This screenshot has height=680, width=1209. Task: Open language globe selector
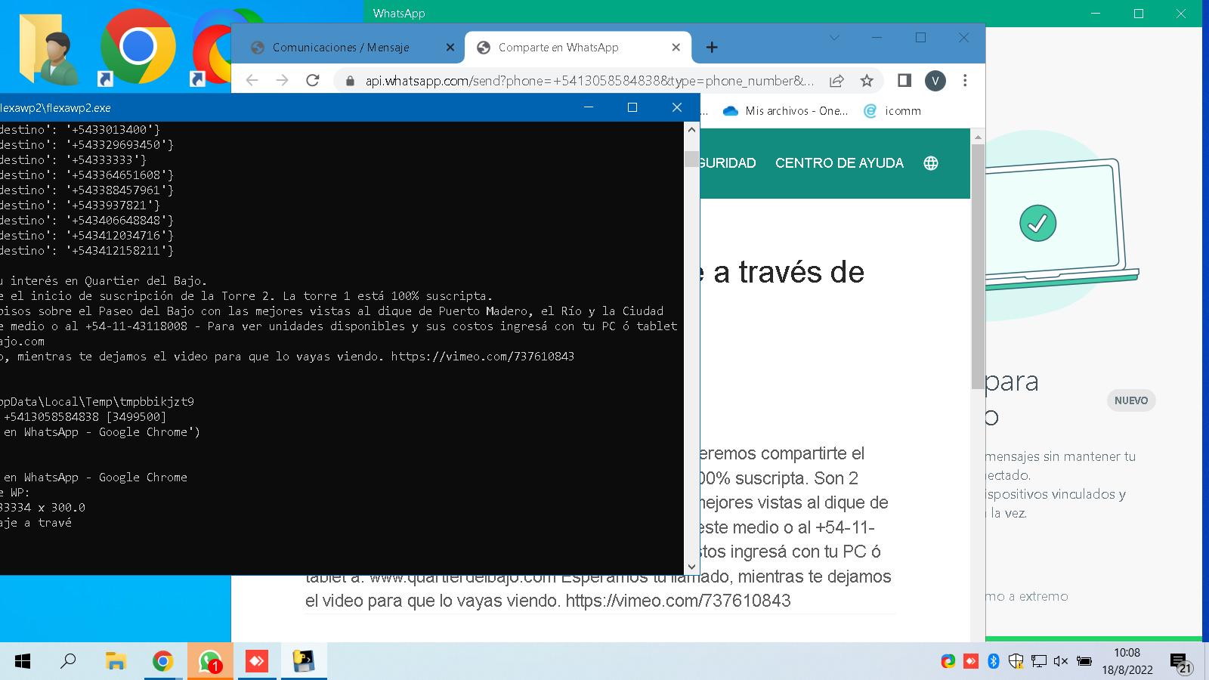coord(931,163)
